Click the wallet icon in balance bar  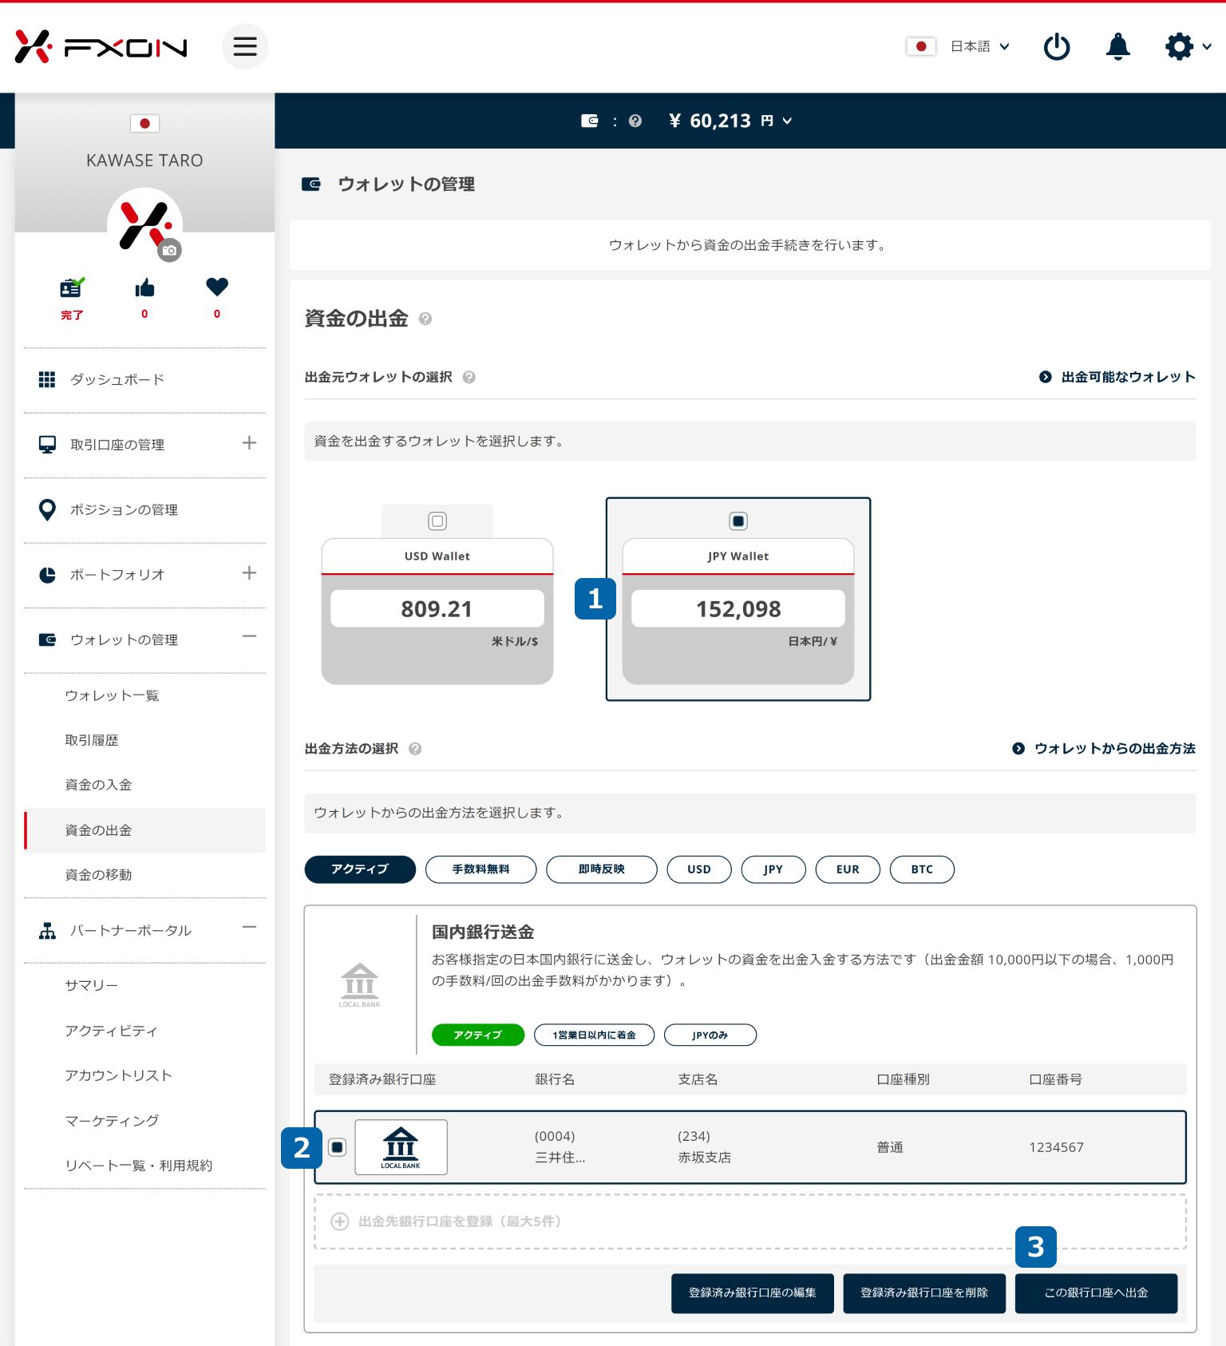coord(589,121)
